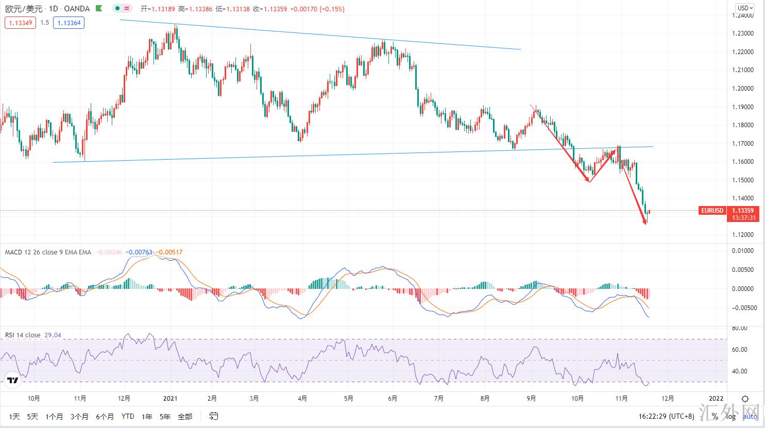Click the blue buy price 1.13364 box

click(69, 23)
